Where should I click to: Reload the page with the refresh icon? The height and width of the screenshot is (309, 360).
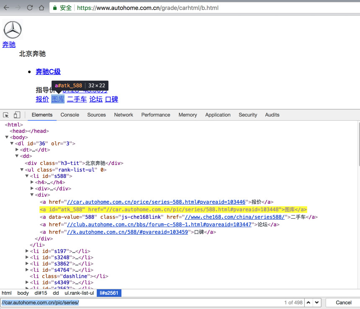click(x=30, y=8)
